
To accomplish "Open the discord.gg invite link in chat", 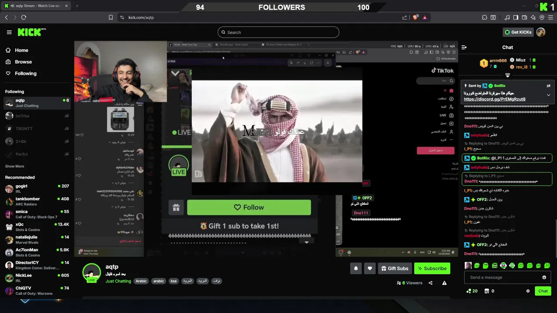I will (495, 99).
